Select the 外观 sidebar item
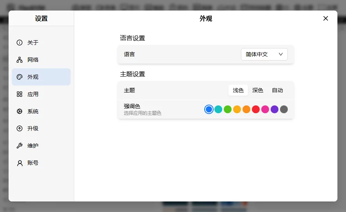The image size is (346, 212). click(x=41, y=77)
